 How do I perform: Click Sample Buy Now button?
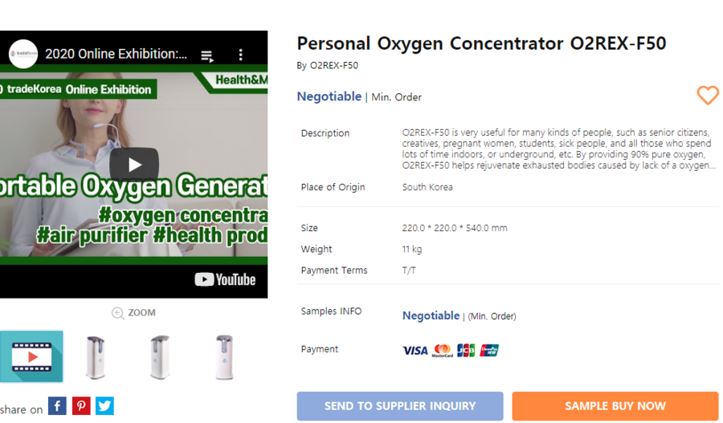[x=615, y=406]
